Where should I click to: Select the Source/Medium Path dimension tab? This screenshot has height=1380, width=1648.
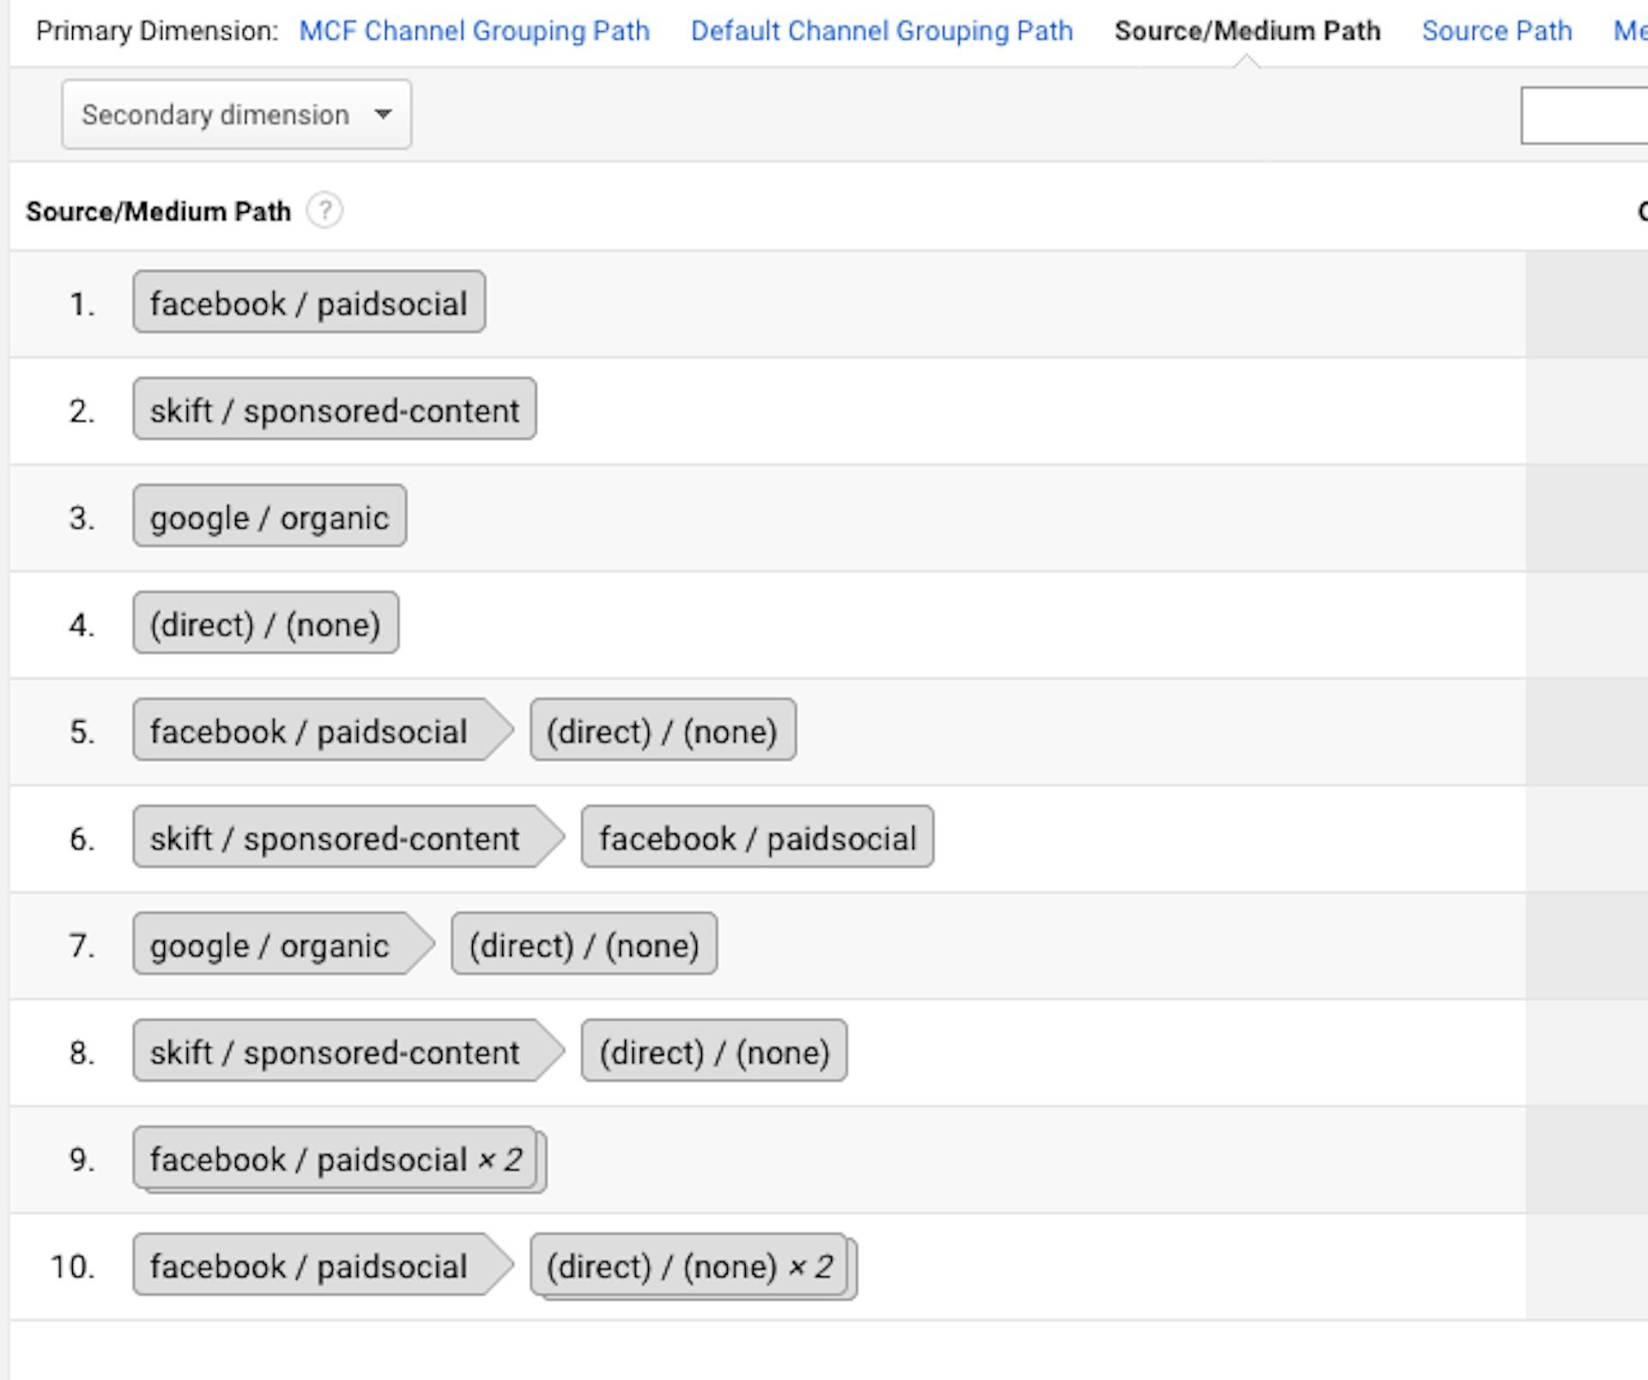click(x=1247, y=31)
